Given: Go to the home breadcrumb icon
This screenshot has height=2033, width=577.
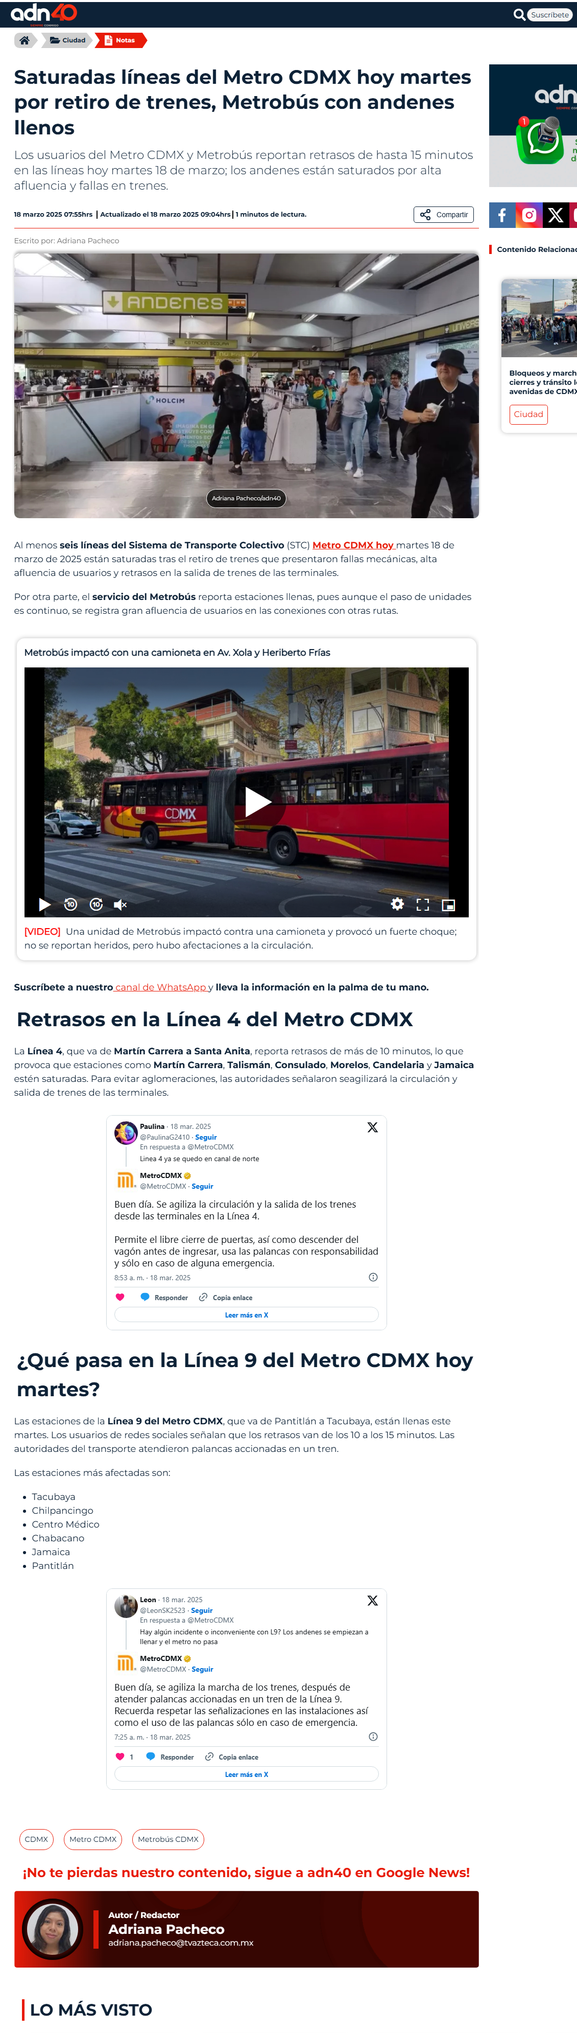Looking at the screenshot, I should tap(25, 40).
